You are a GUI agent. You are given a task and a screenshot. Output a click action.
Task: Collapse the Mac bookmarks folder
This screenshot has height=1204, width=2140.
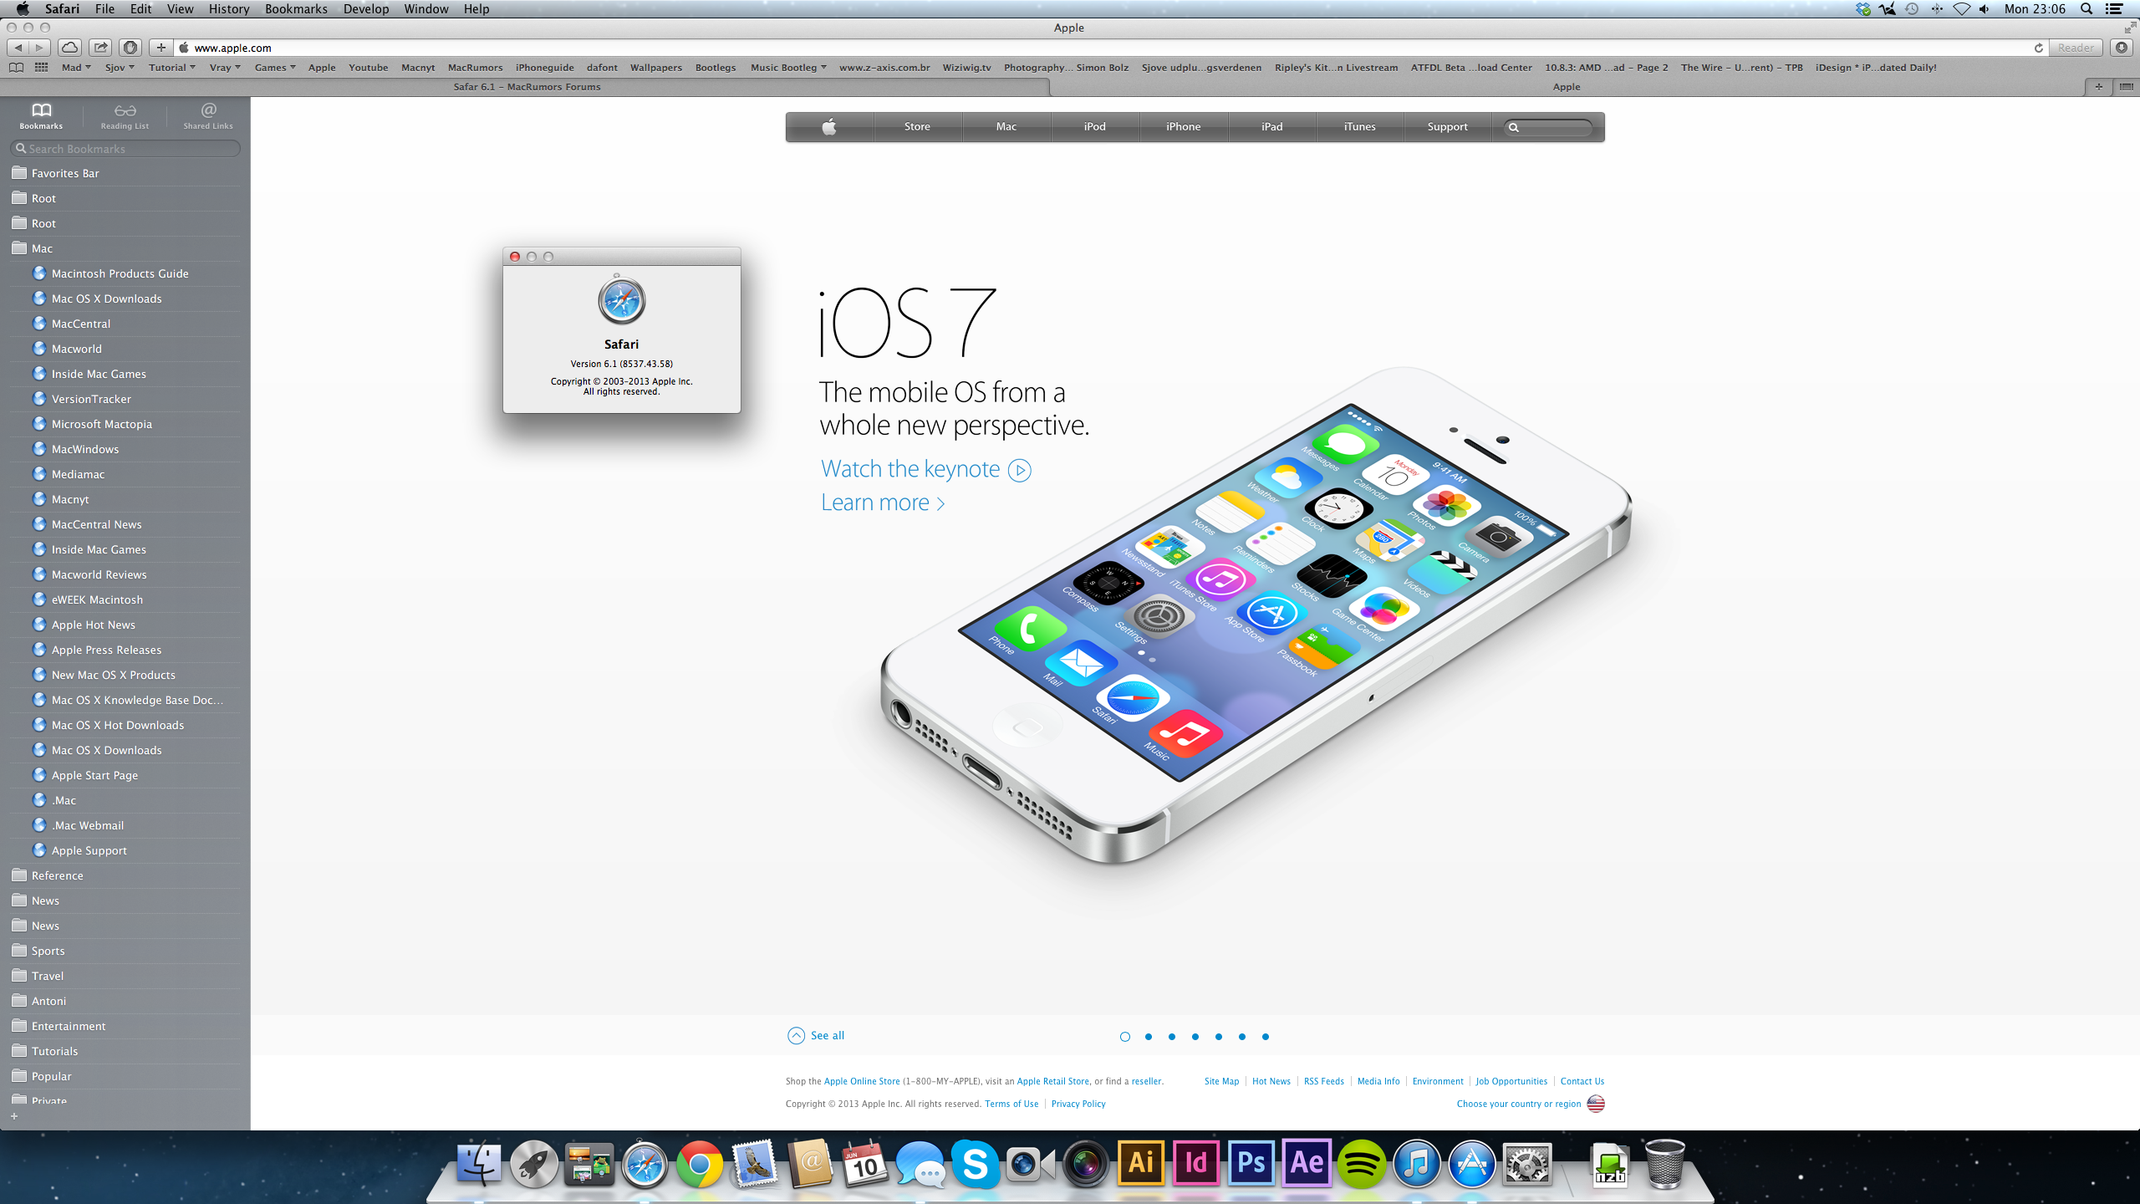[x=125, y=248]
